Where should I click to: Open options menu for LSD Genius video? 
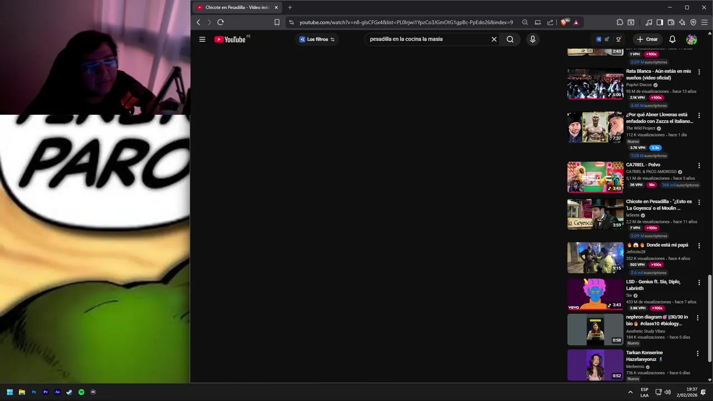coord(699,282)
